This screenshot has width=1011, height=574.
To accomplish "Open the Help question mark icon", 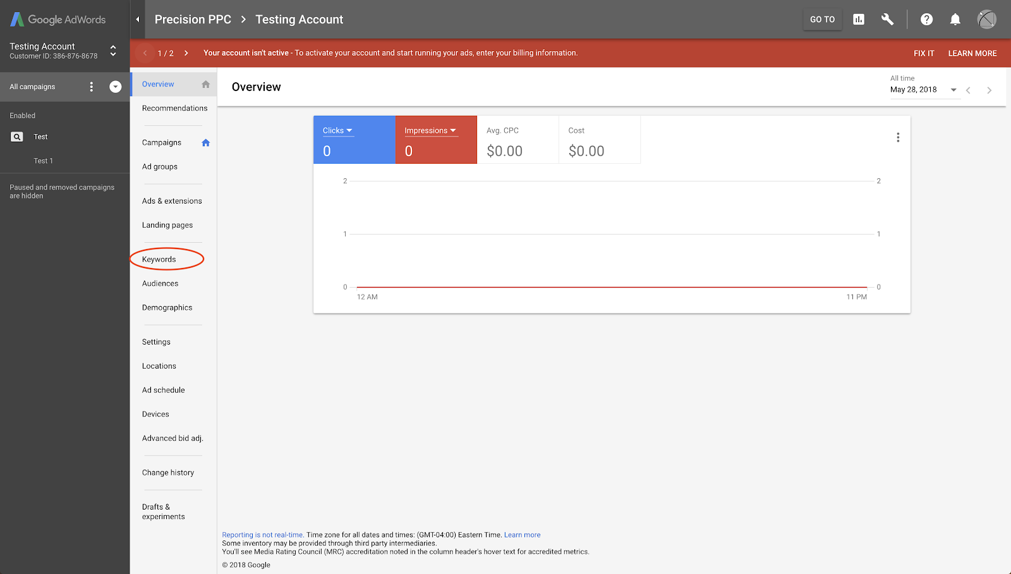I will point(926,20).
